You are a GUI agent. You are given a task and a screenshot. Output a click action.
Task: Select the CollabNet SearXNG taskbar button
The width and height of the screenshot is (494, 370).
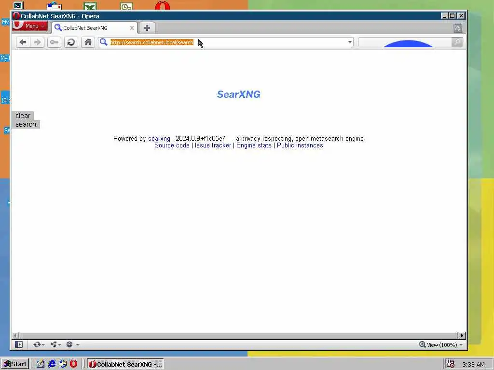point(125,364)
